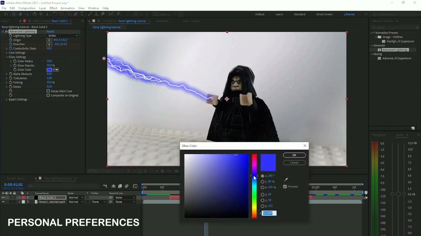The height and width of the screenshot is (236, 421).
Task: Click the Learn workspace link
Action: coord(279,14)
